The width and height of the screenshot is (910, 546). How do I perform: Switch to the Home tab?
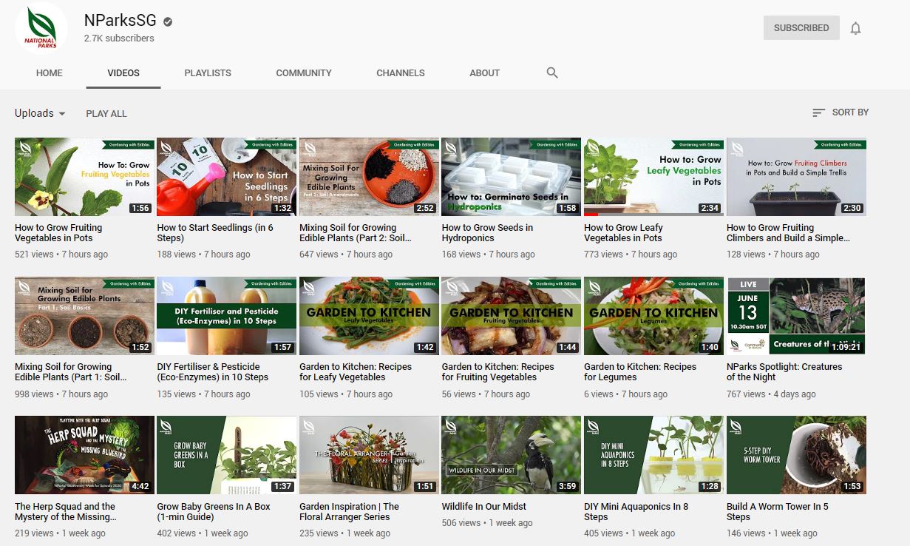[50, 73]
